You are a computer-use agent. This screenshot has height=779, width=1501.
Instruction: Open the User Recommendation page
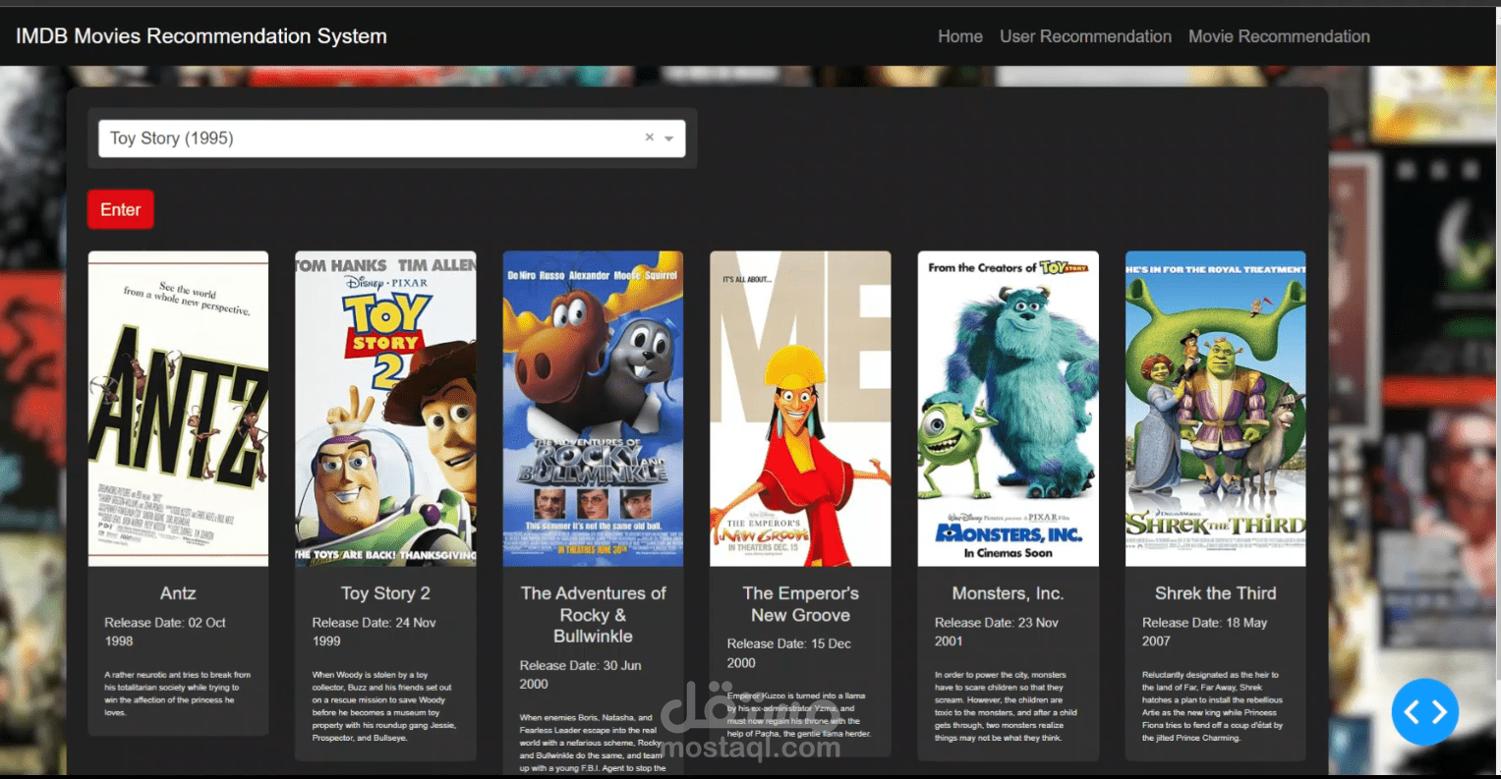pos(1085,36)
